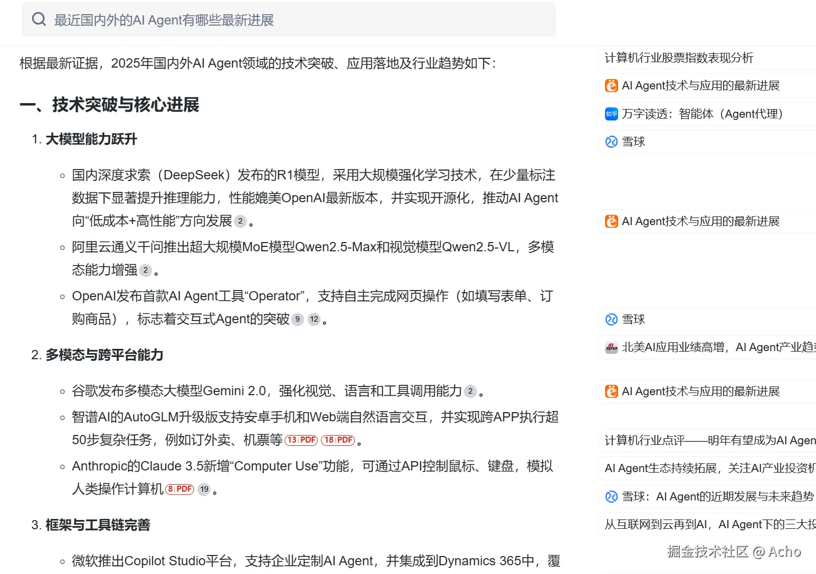Focus the search box with the AI Agent query
The image size is (816, 574).
point(289,20)
